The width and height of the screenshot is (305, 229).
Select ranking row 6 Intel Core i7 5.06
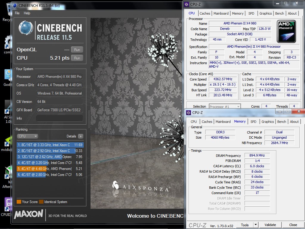(50, 175)
